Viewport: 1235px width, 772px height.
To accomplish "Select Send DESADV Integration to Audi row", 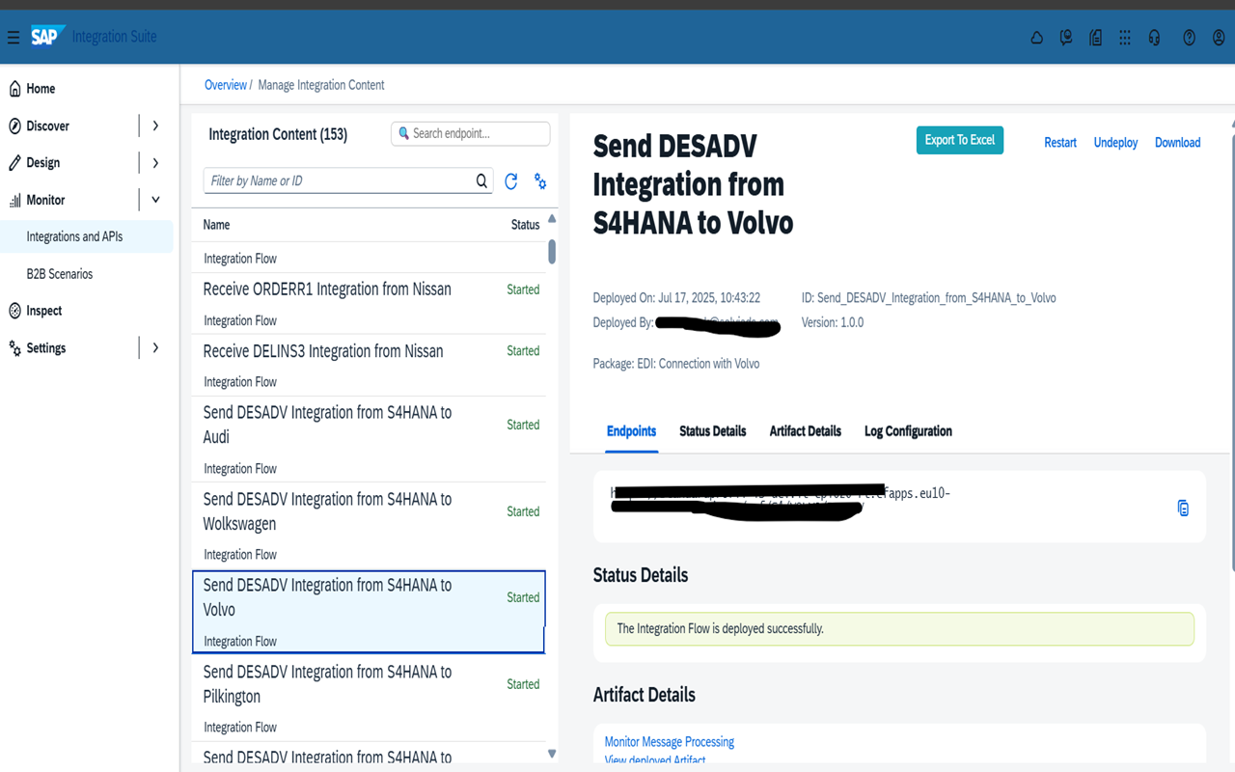I will tap(369, 439).
